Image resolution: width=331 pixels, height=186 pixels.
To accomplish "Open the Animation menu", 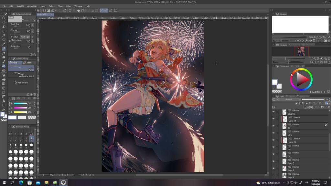I will pyautogui.click(x=32, y=6).
